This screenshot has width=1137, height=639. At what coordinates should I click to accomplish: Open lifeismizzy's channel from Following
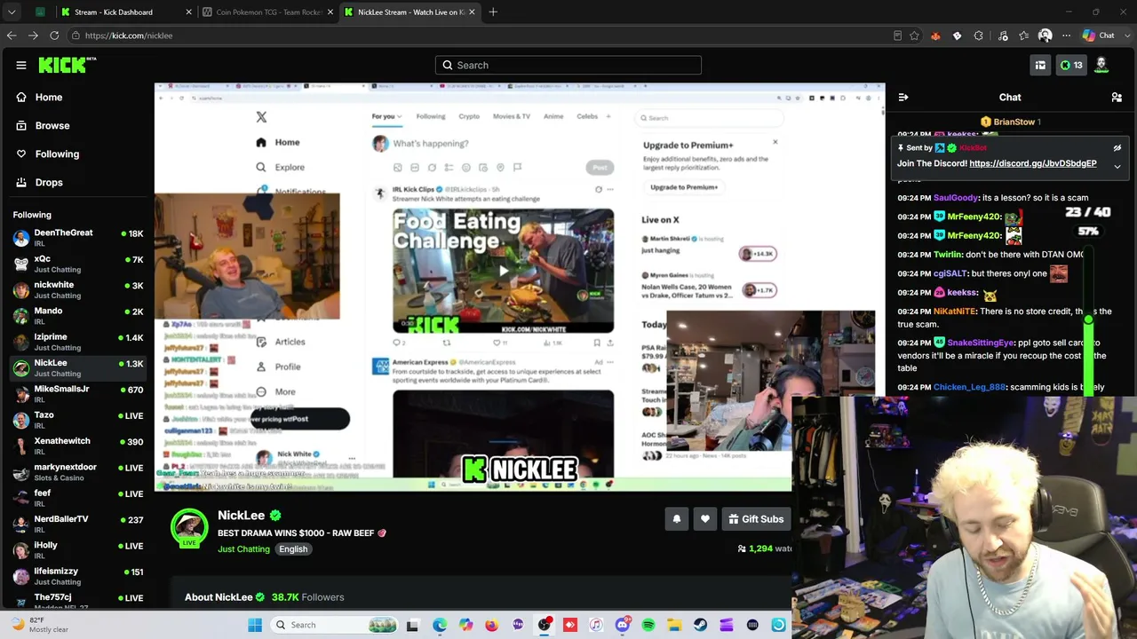coord(78,576)
